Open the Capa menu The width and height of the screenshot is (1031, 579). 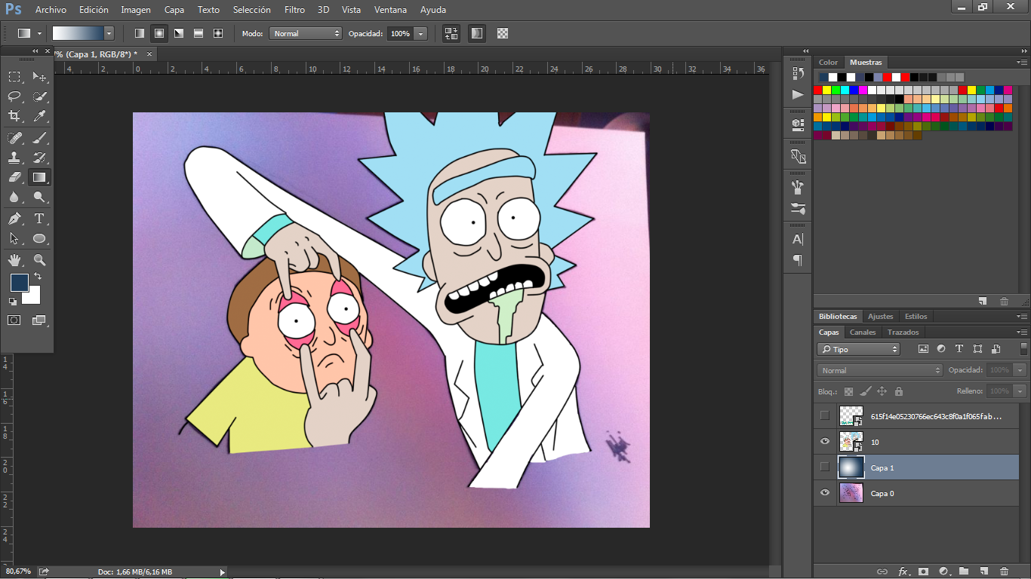[x=174, y=10]
